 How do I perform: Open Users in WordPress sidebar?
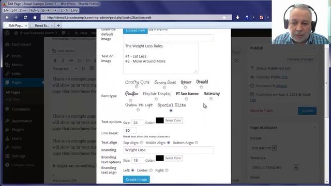coord(17,138)
